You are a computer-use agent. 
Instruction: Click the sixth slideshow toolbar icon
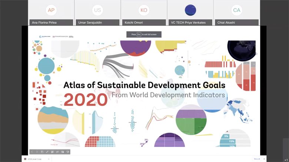[57, 152]
